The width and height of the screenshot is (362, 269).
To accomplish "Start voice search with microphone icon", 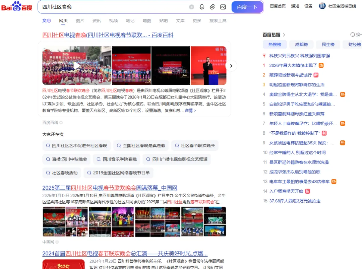I will pyautogui.click(x=202, y=7).
